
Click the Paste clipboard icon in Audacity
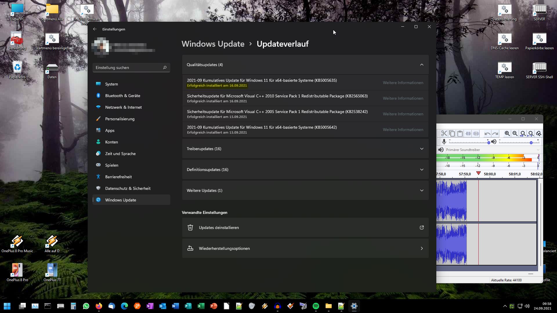click(x=460, y=134)
